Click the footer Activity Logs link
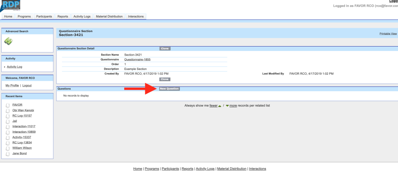398x194 pixels. [205, 169]
